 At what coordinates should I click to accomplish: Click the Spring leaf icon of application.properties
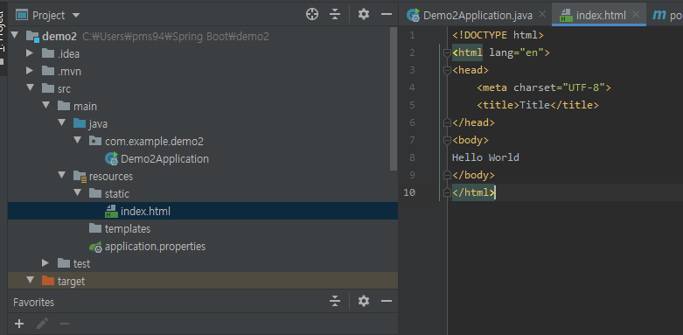pos(95,247)
